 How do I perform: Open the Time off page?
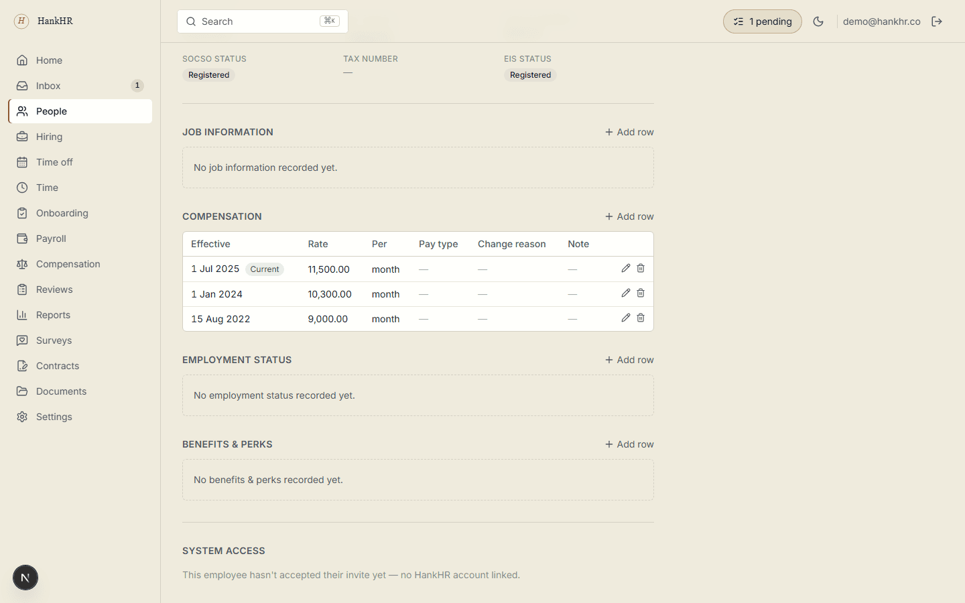[80, 162]
